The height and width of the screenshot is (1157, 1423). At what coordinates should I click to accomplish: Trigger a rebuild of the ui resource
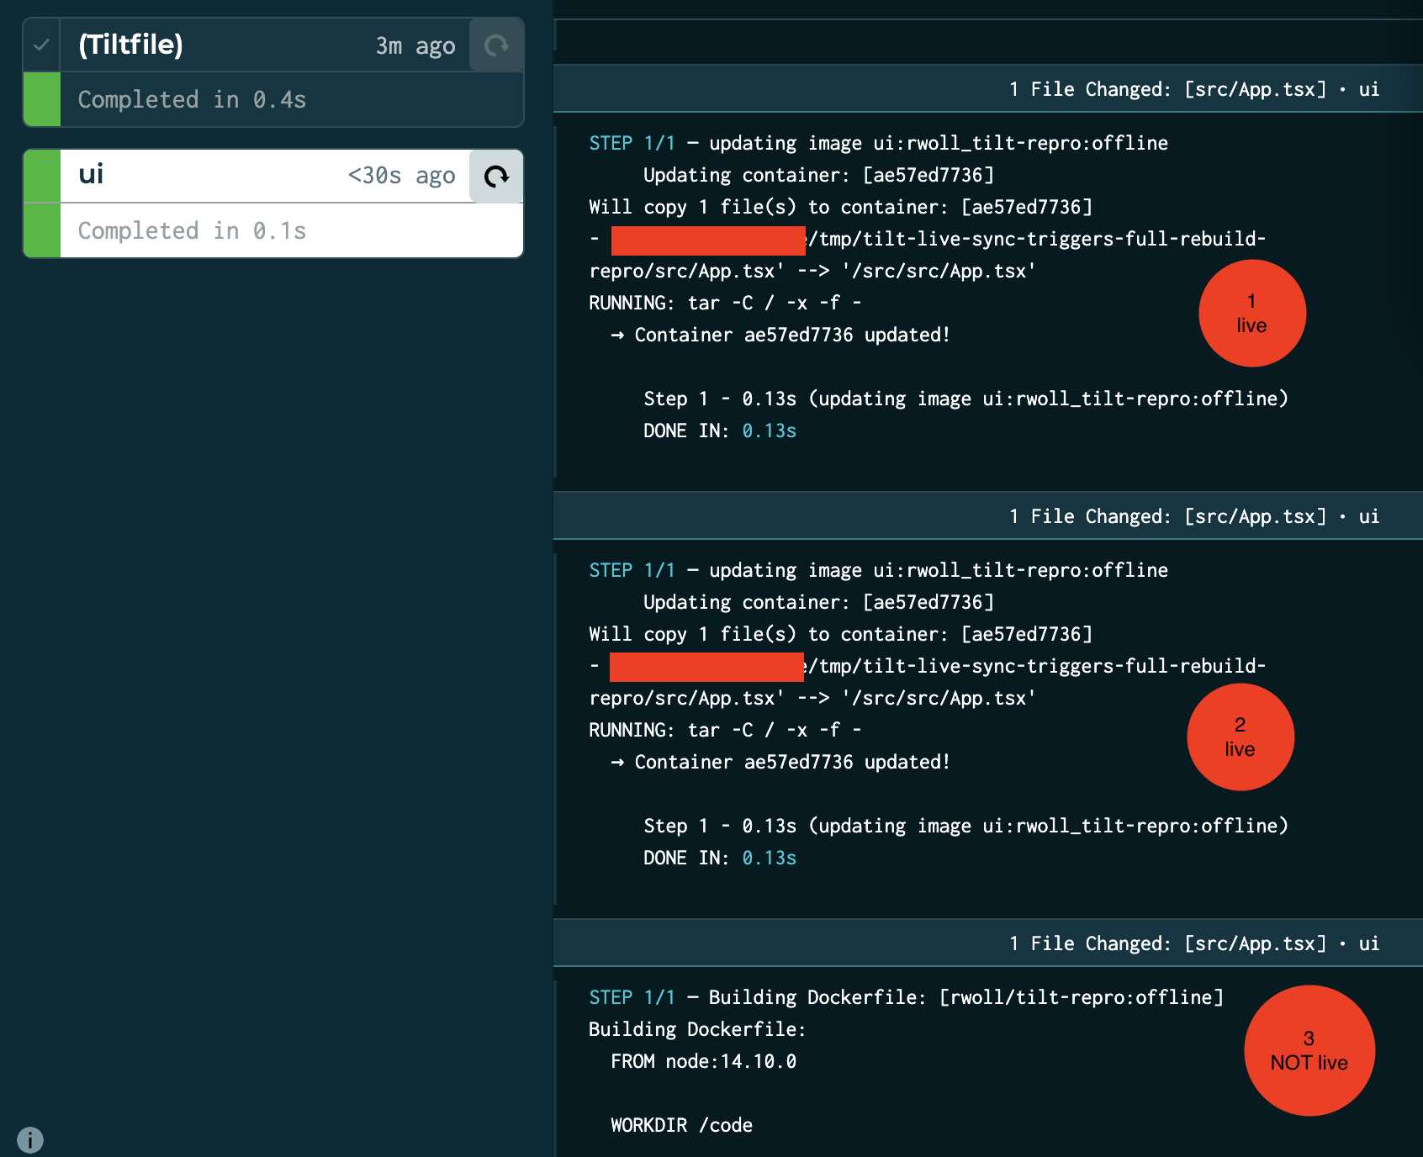pyautogui.click(x=496, y=177)
